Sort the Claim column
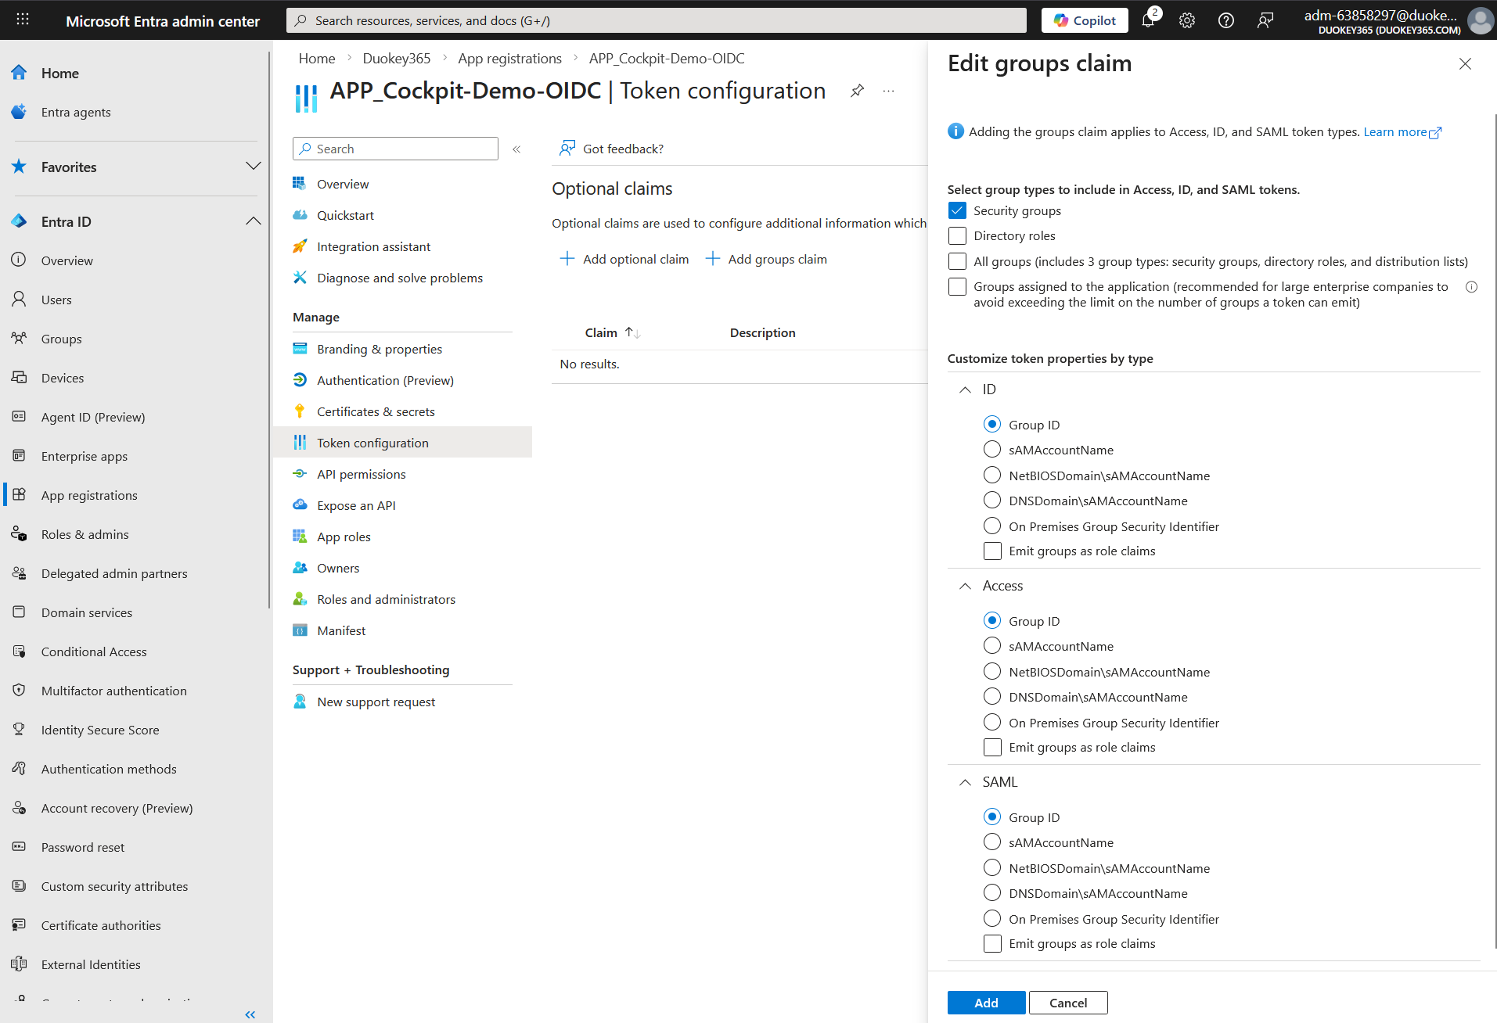 pos(613,332)
